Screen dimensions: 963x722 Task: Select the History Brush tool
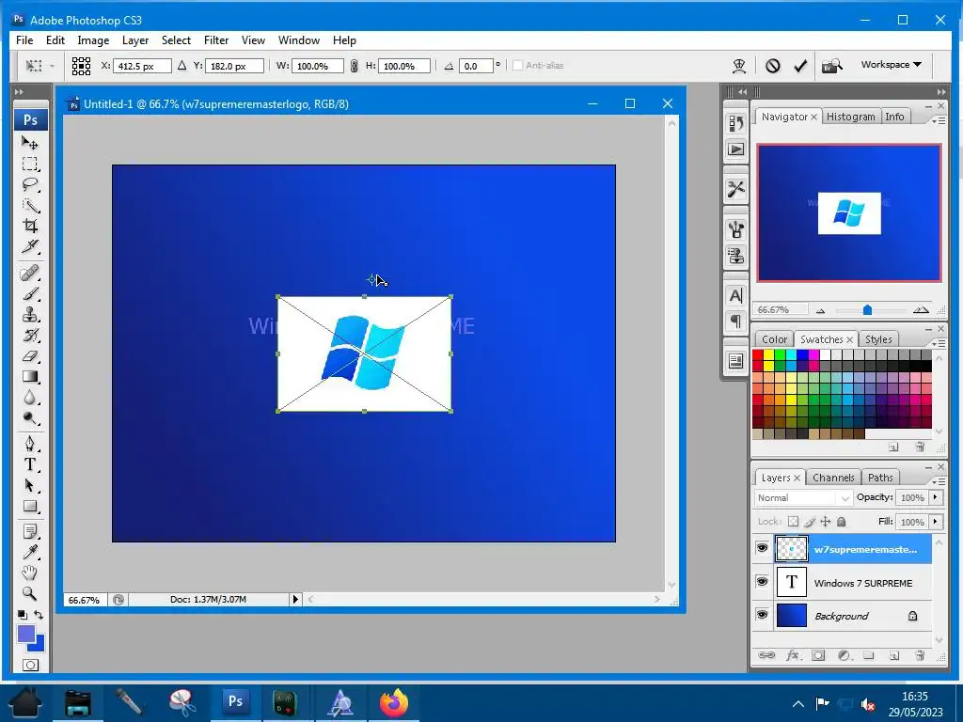(29, 336)
